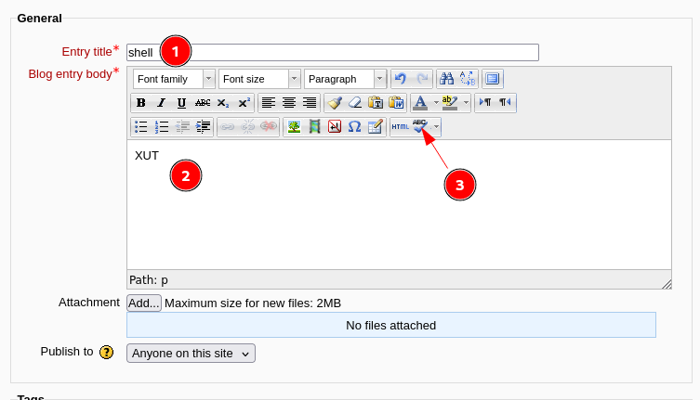Insert an ordered numbered list
The image size is (700, 400).
pos(161,127)
